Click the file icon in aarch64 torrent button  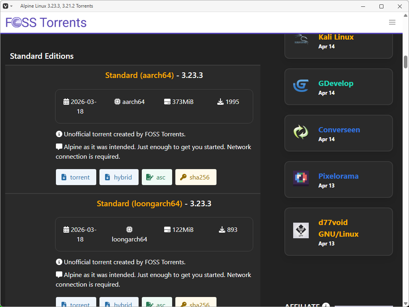(x=64, y=177)
